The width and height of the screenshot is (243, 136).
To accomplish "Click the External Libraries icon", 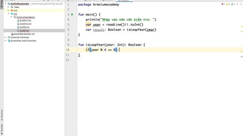I will pos(9,37).
